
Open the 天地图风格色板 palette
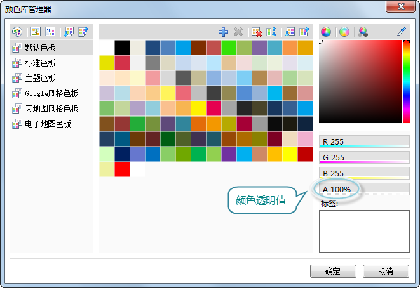51,108
